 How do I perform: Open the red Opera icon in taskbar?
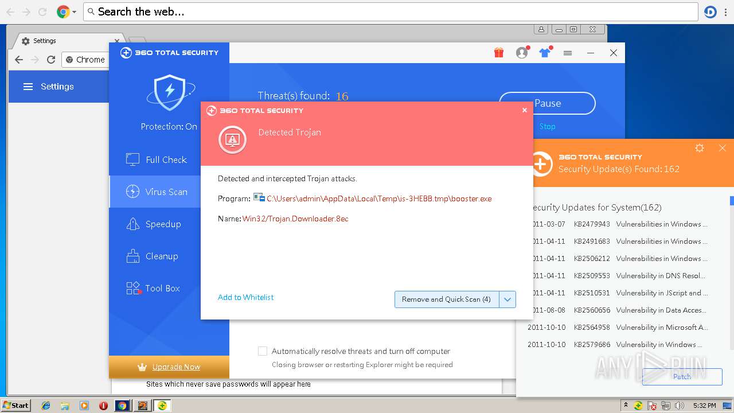(103, 406)
